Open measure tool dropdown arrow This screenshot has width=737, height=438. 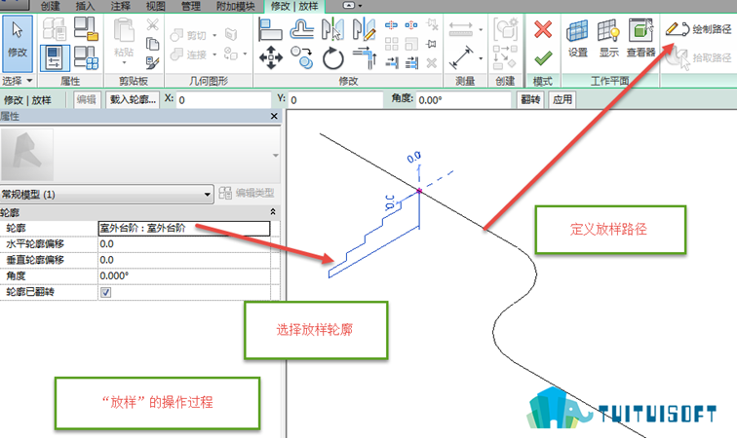point(481,29)
